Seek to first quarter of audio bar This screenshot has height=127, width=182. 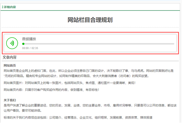60,44
